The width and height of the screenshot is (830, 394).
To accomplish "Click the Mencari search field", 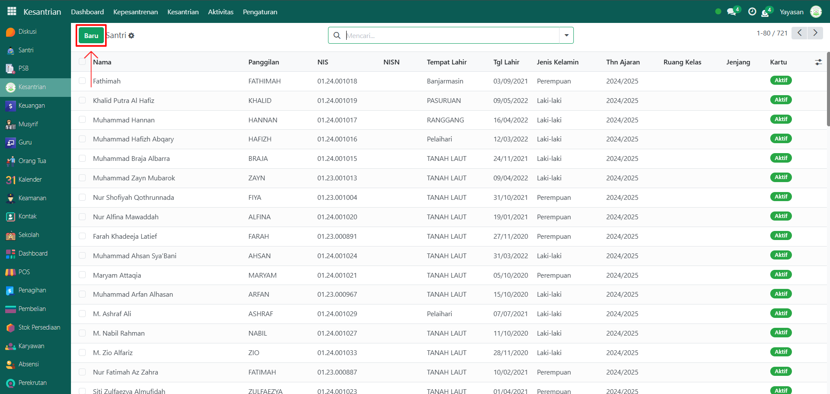I will (x=450, y=35).
